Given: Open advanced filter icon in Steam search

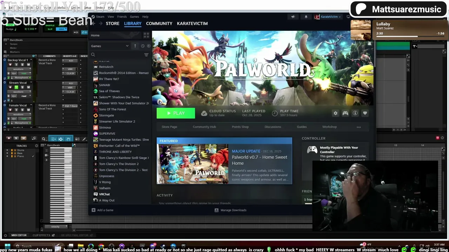Looking at the screenshot, I should click(x=146, y=55).
